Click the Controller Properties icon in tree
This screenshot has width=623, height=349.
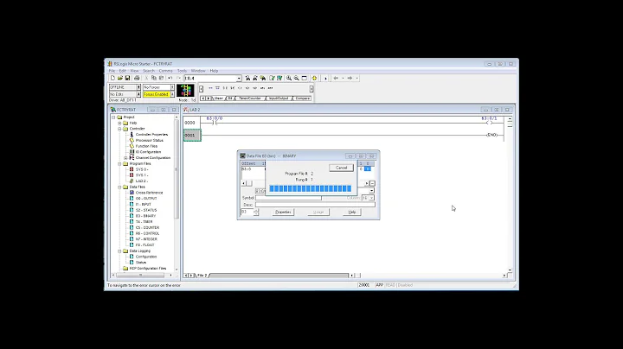click(x=132, y=135)
